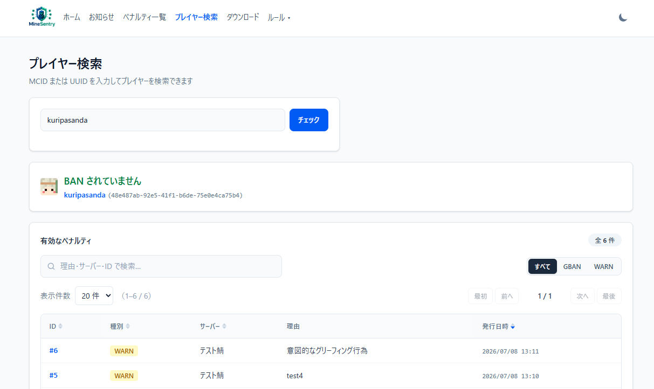Open penalty #6 link
Viewport: 654px width, 389px height.
click(x=53, y=351)
